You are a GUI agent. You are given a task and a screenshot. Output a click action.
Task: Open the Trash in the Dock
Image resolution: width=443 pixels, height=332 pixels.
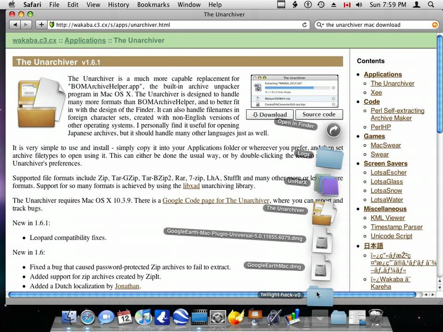point(376,317)
